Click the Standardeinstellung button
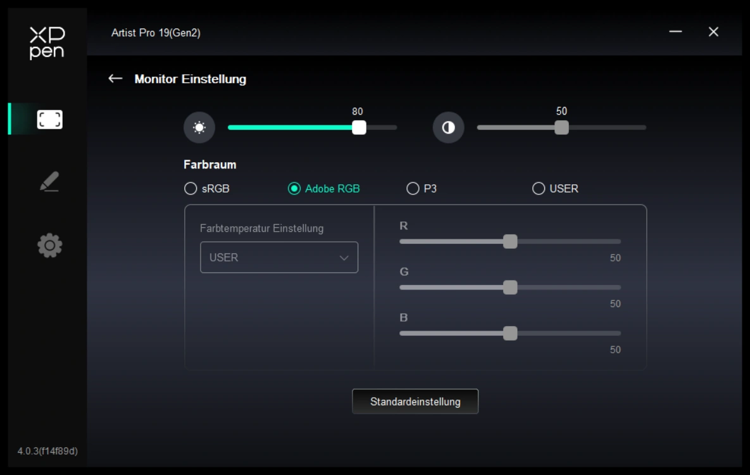Viewport: 750px width, 475px height. (415, 402)
